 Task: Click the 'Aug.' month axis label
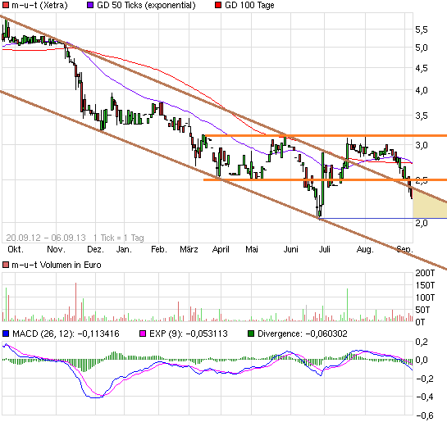click(x=365, y=249)
